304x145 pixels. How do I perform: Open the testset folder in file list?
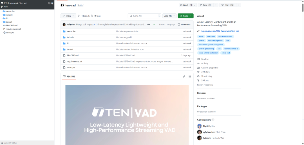(70, 49)
